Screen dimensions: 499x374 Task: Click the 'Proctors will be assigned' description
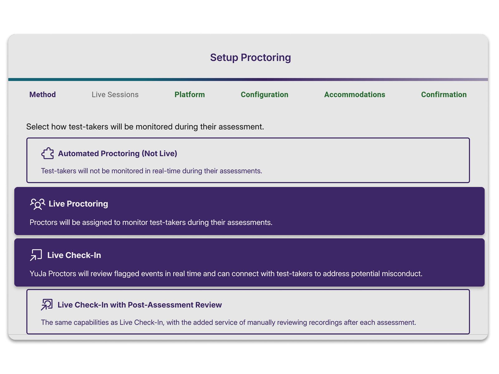(x=151, y=223)
